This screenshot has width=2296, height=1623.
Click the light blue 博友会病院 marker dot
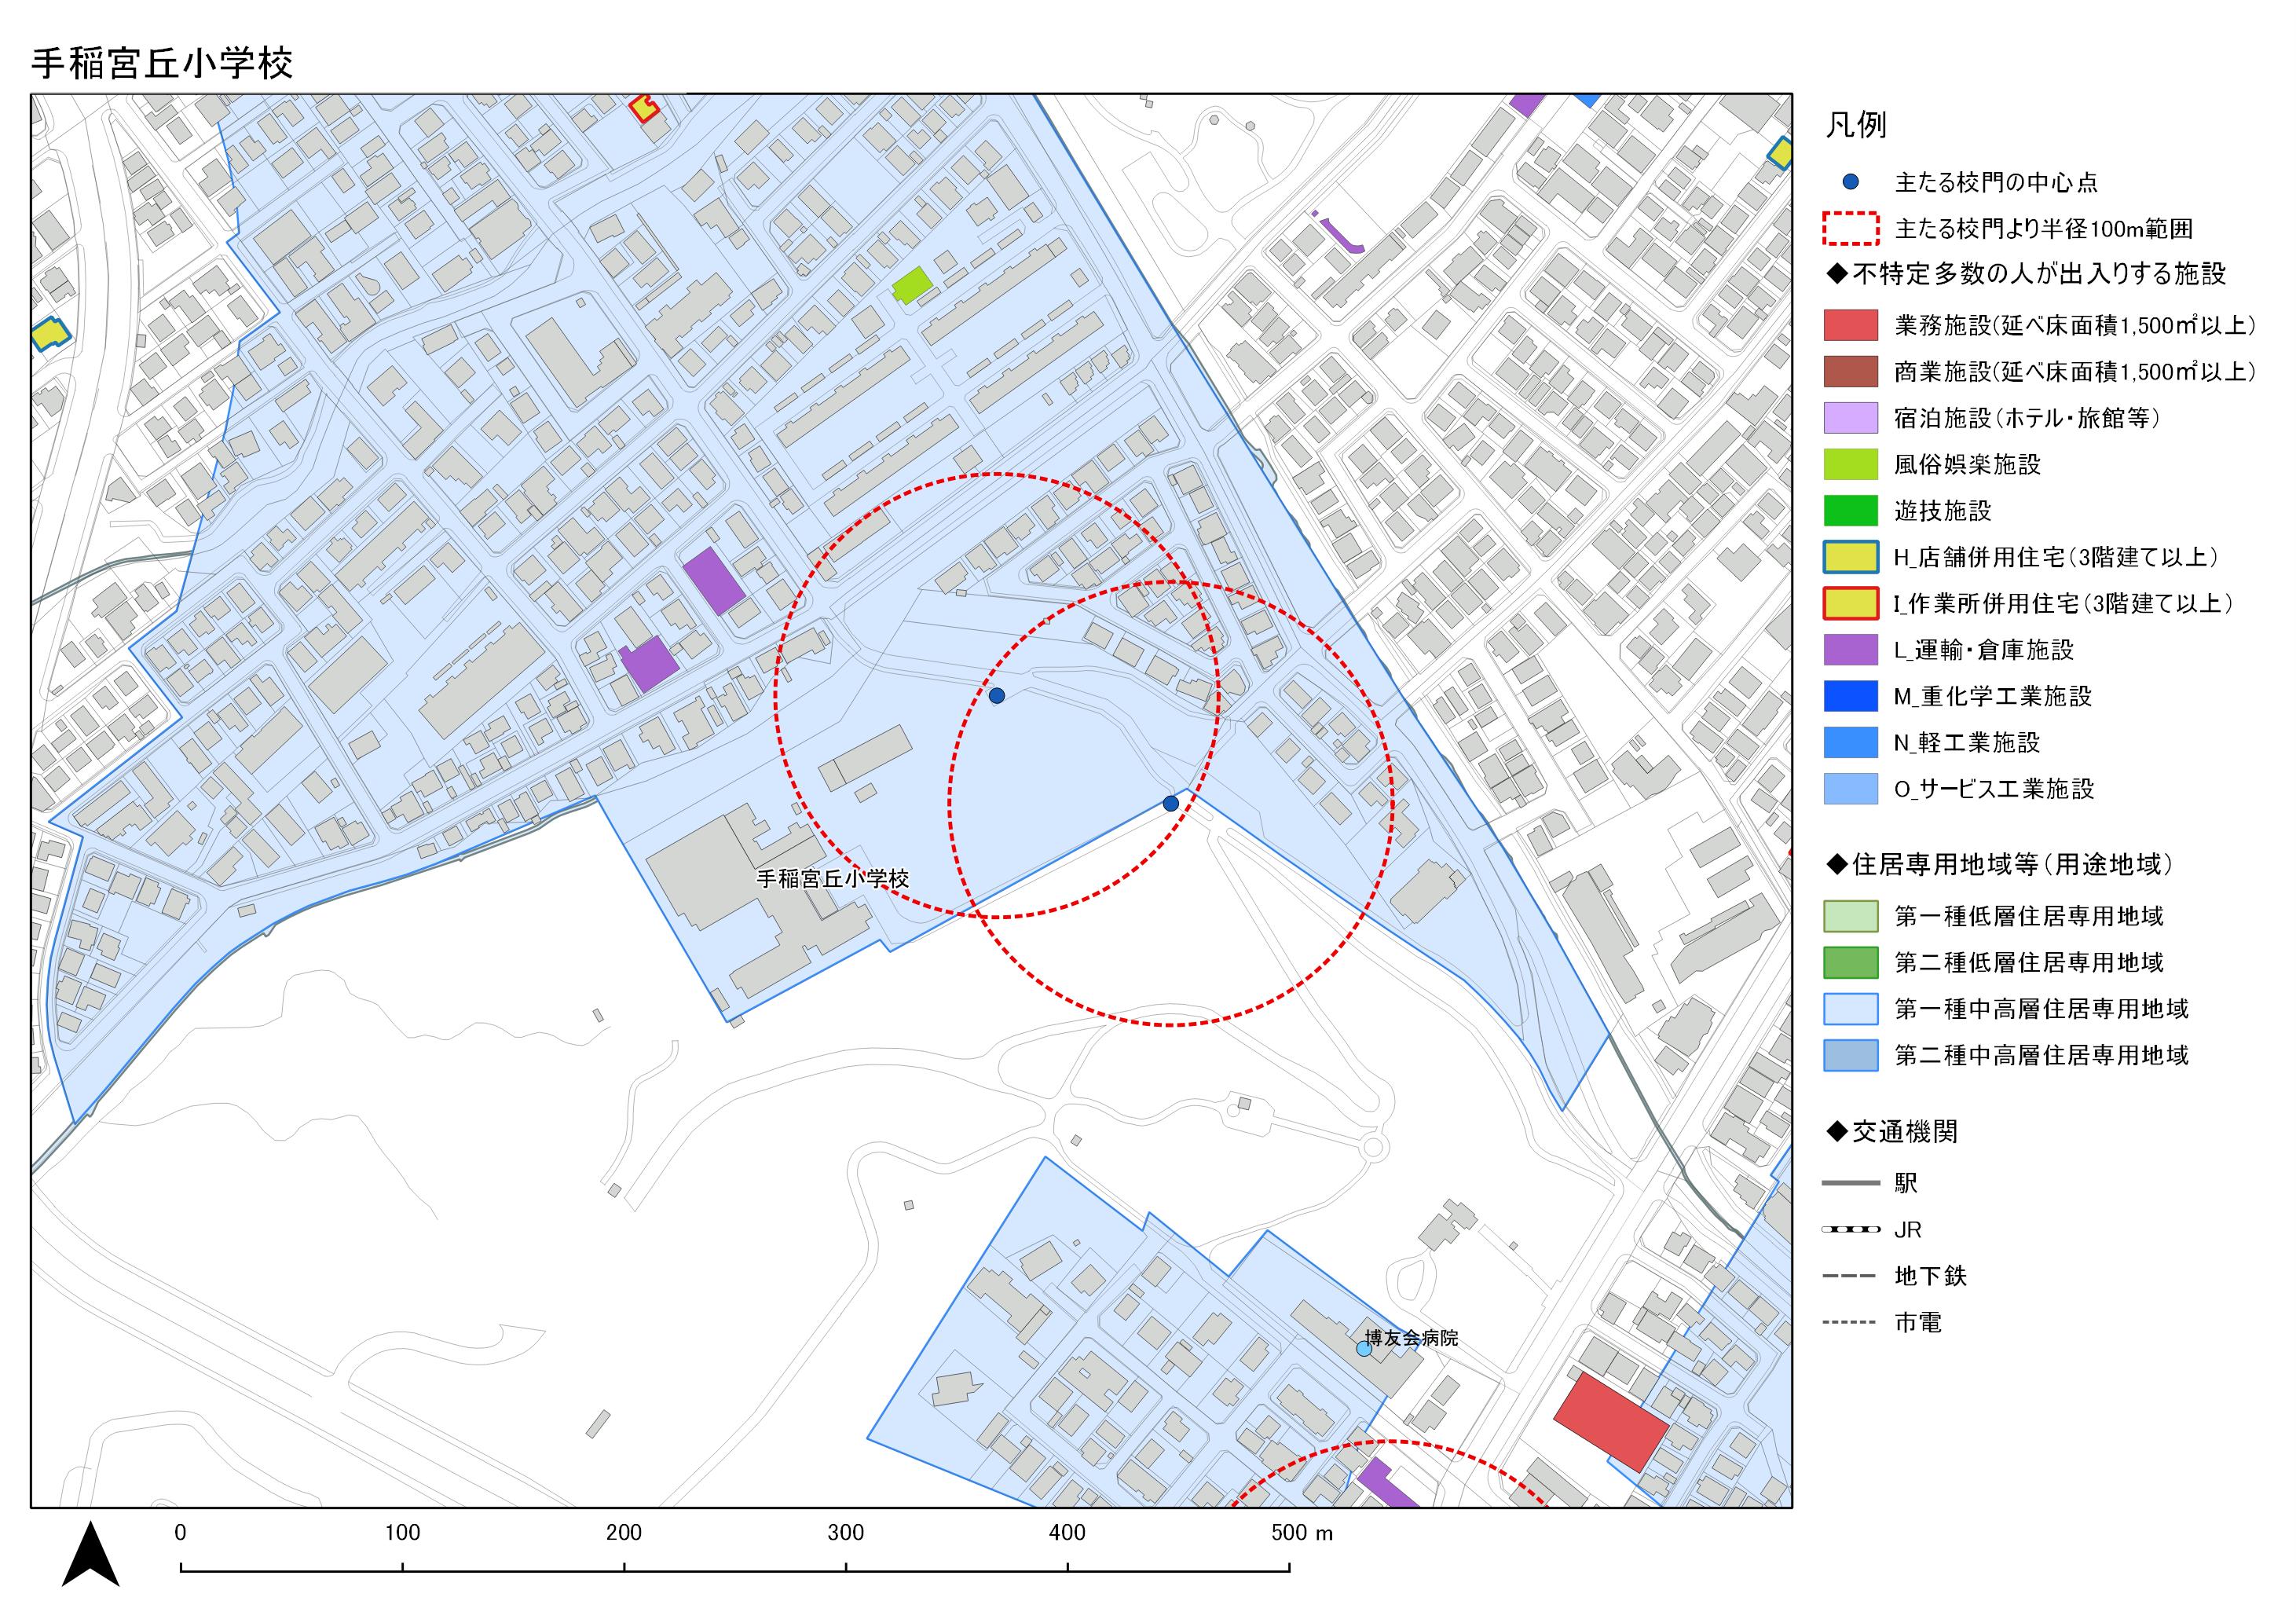click(x=1364, y=1348)
